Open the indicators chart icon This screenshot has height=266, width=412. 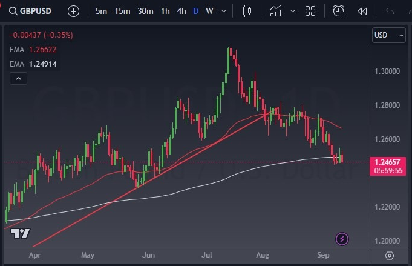276,11
